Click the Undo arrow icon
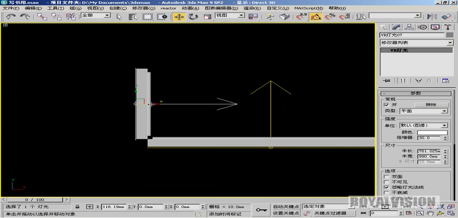This screenshot has width=458, height=218. 11,17
